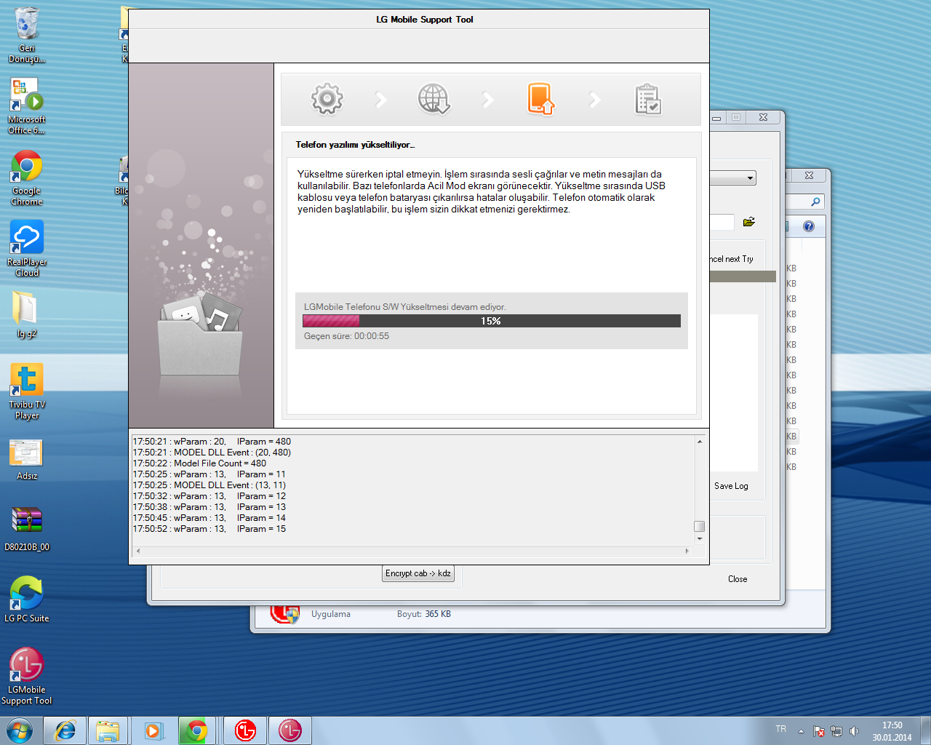Click log line 'Model File Count = 480'
Image resolution: width=931 pixels, height=745 pixels.
pos(199,463)
